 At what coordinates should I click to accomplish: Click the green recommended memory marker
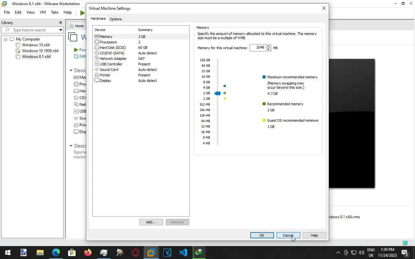click(224, 93)
